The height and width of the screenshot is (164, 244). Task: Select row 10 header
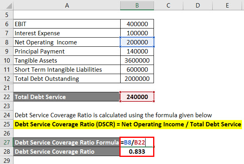pos(7,61)
